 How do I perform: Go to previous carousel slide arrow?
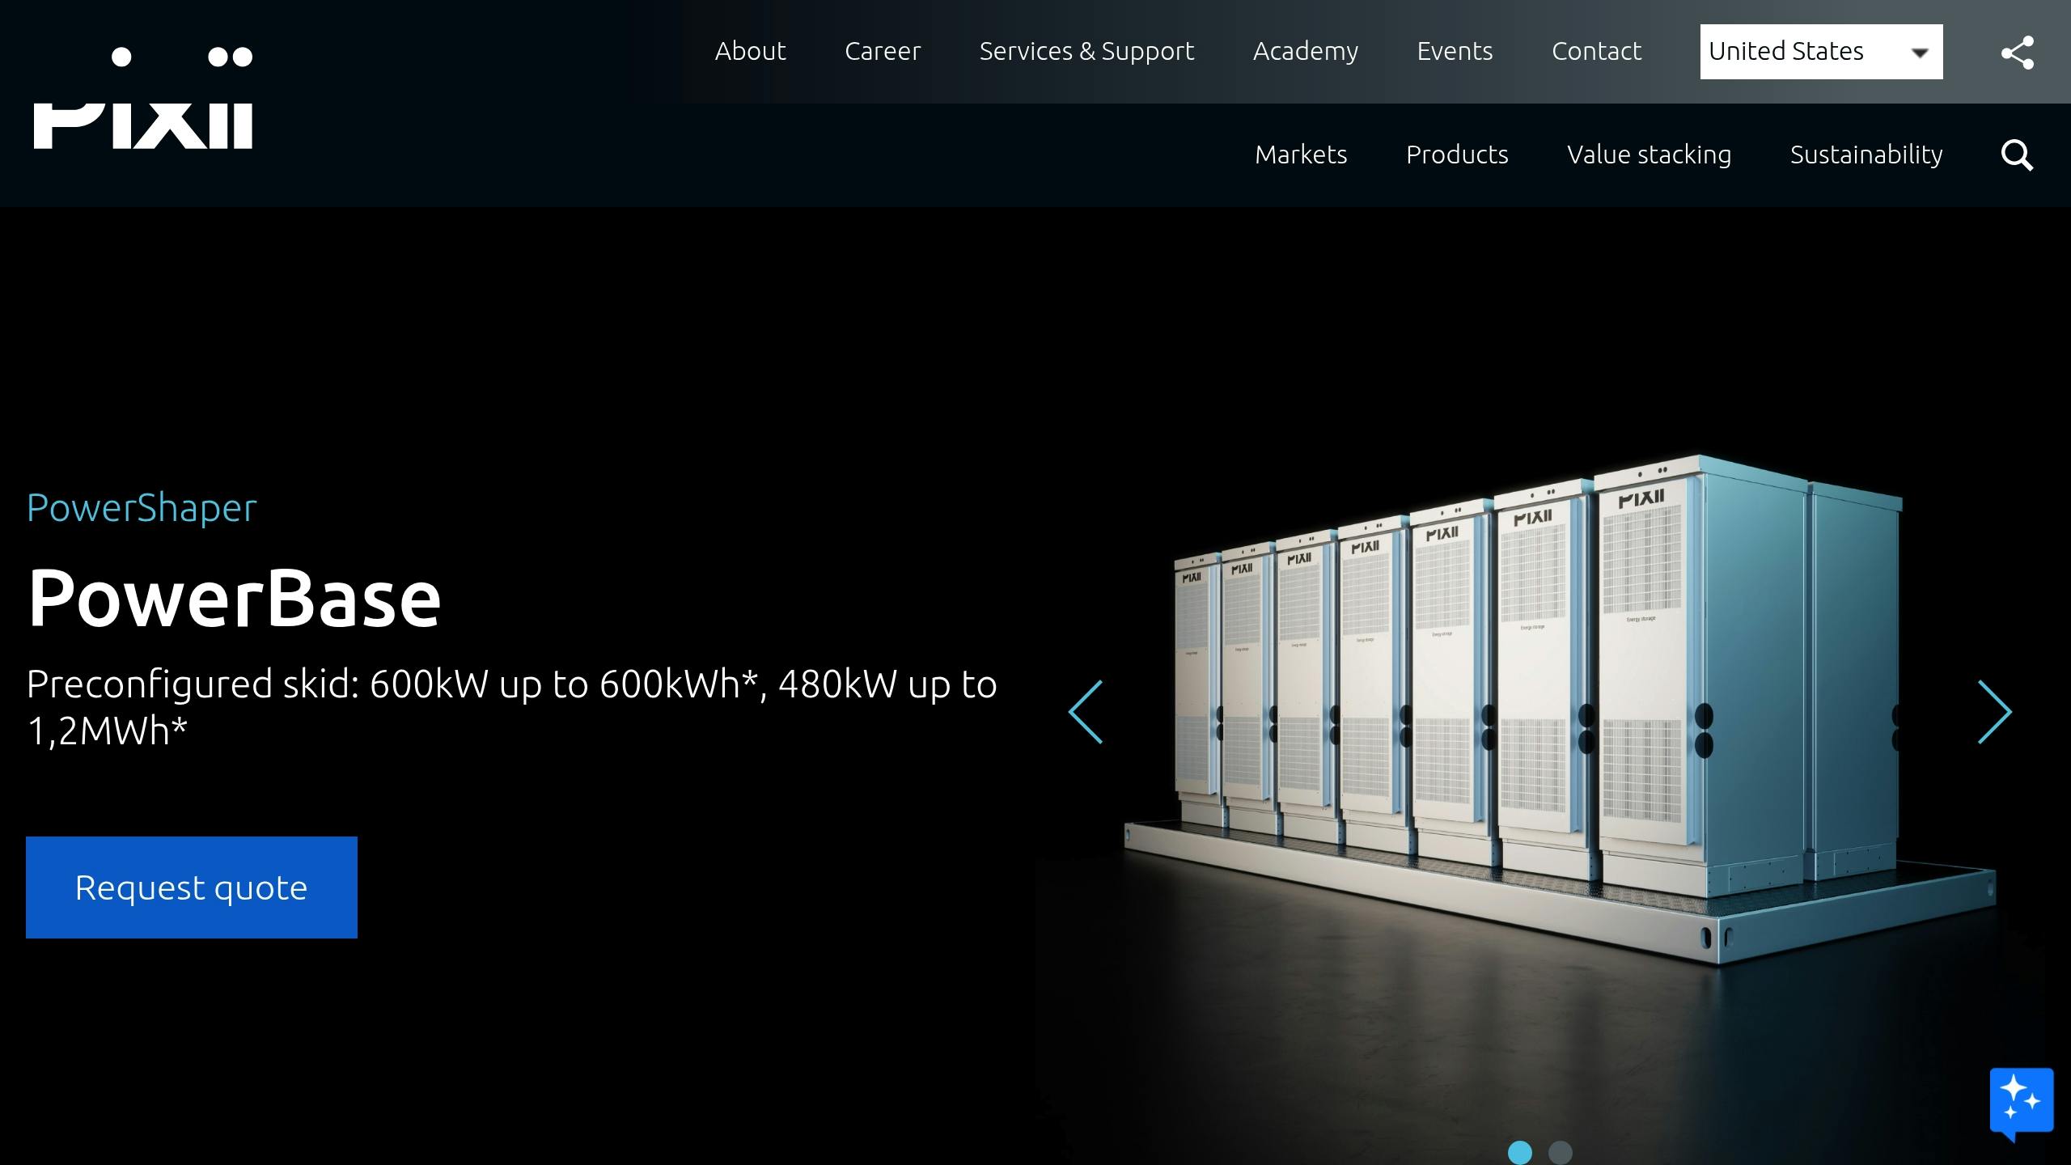coord(1086,712)
